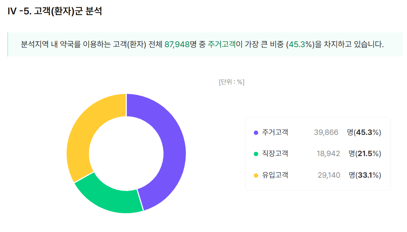Click the 39,866 customer count value

[x=326, y=132]
